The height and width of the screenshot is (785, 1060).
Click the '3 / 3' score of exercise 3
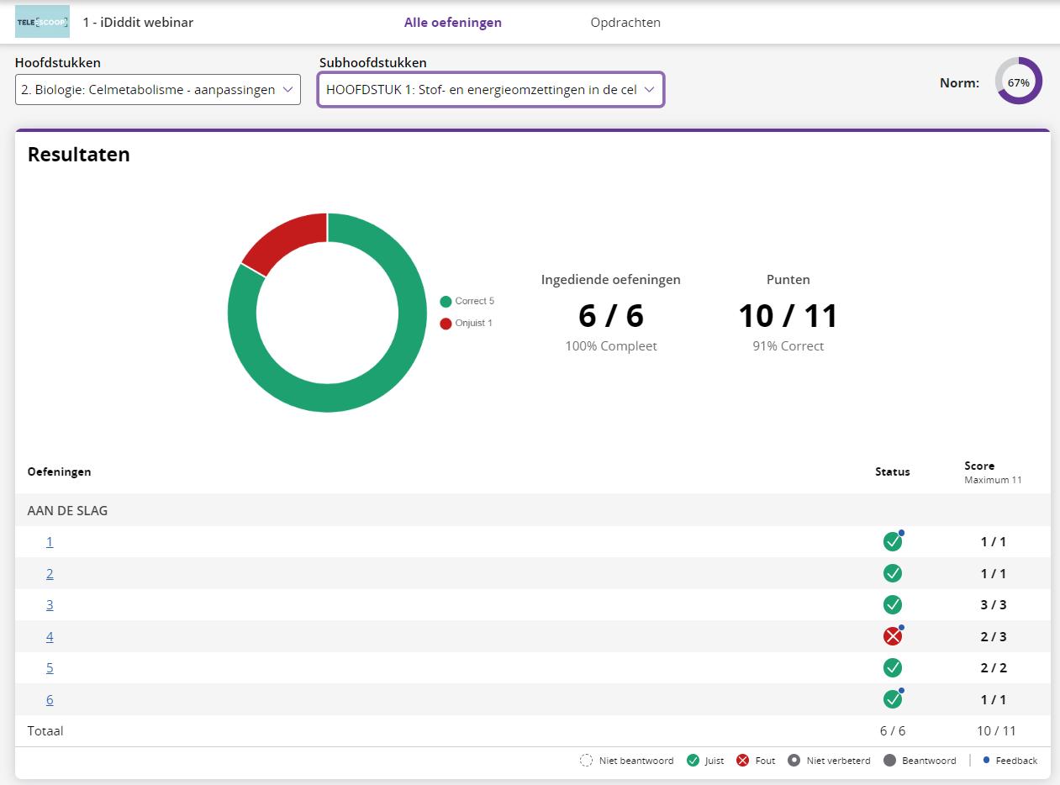pyautogui.click(x=994, y=604)
